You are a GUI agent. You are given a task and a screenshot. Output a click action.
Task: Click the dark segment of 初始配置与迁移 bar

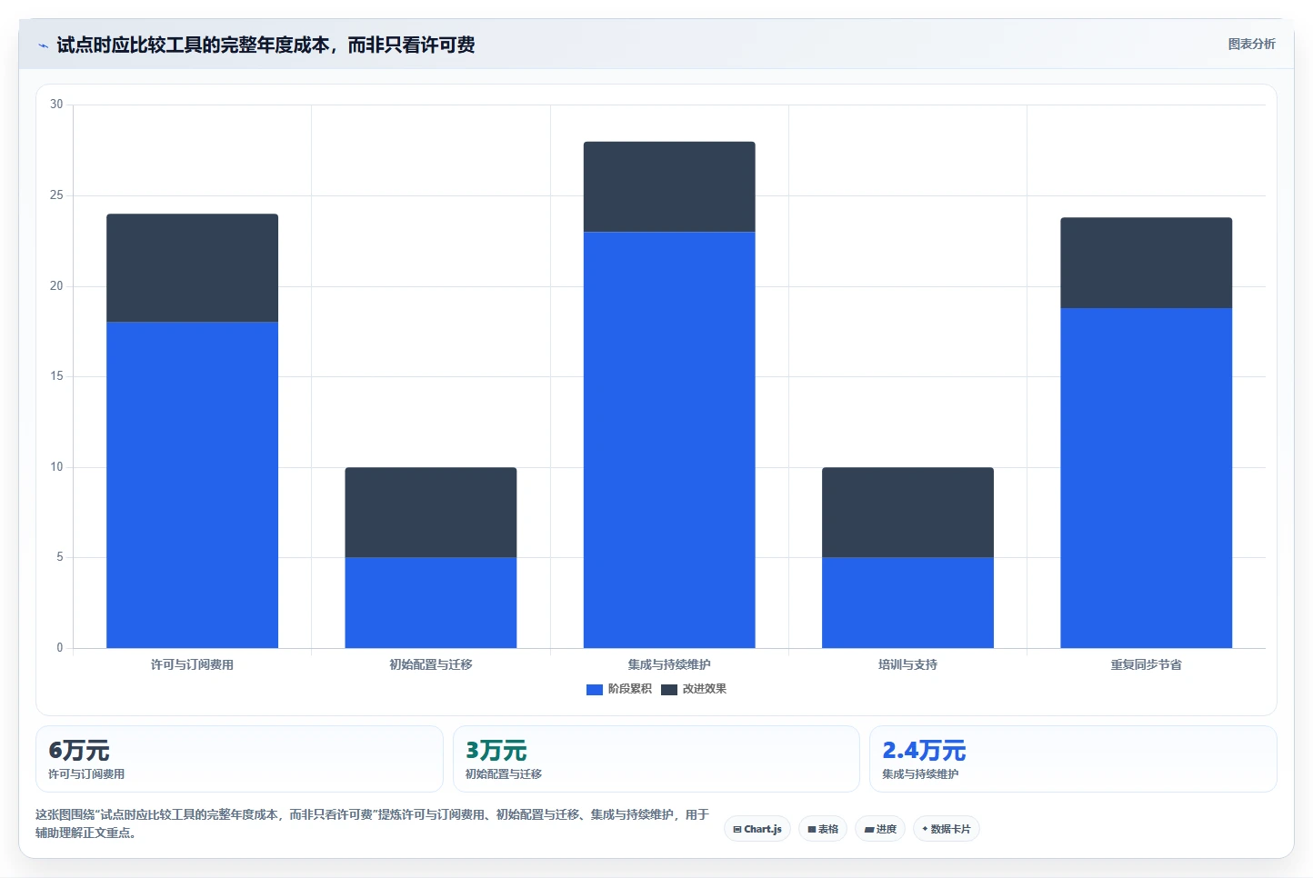(x=431, y=513)
